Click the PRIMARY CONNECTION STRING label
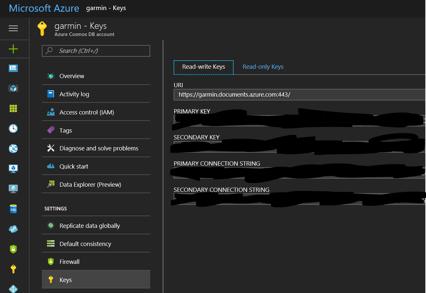This screenshot has width=426, height=293. (217, 163)
